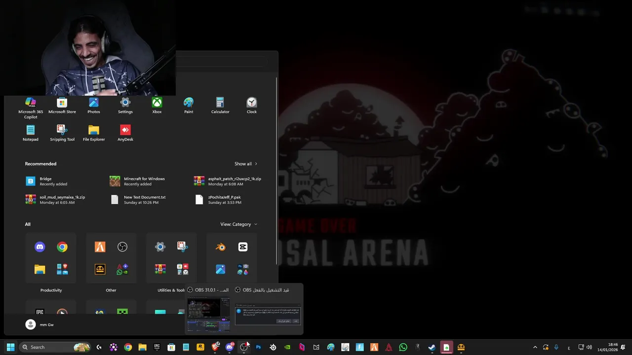Click Show all recommended items
The height and width of the screenshot is (355, 632).
click(246, 164)
